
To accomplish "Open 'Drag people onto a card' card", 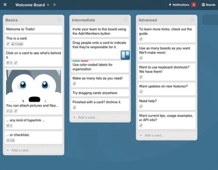I will [100, 49].
